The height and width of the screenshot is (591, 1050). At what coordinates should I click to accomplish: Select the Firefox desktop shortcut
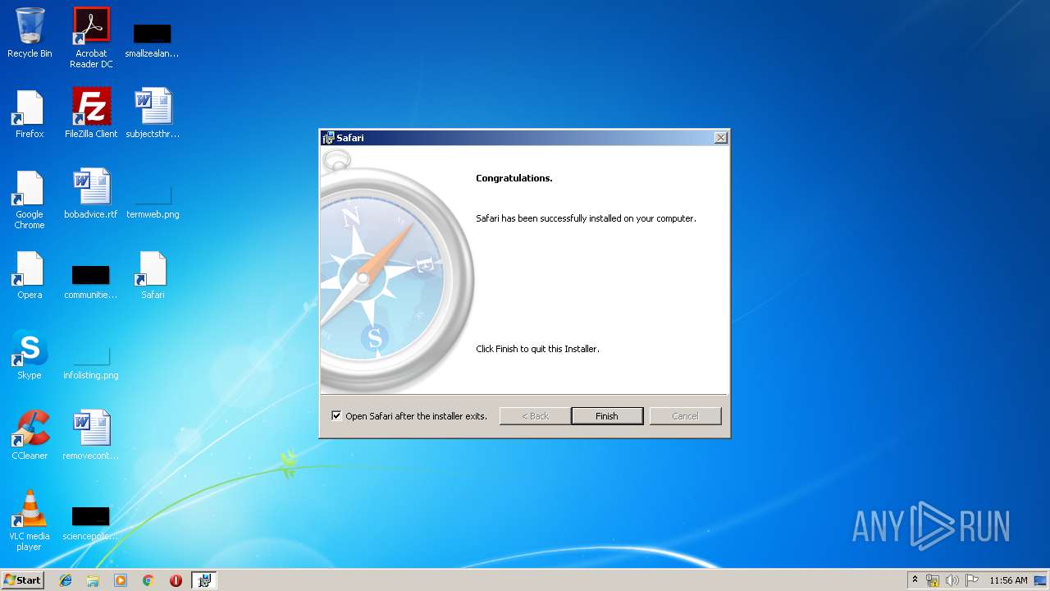tap(30, 113)
